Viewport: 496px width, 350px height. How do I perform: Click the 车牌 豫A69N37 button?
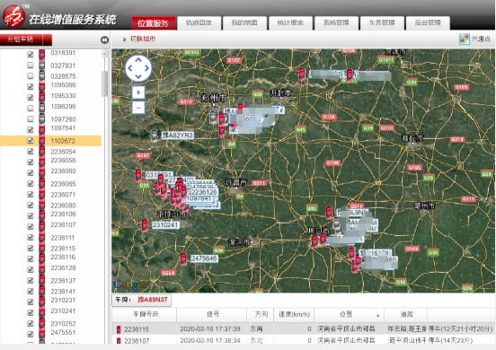pyautogui.click(x=142, y=300)
